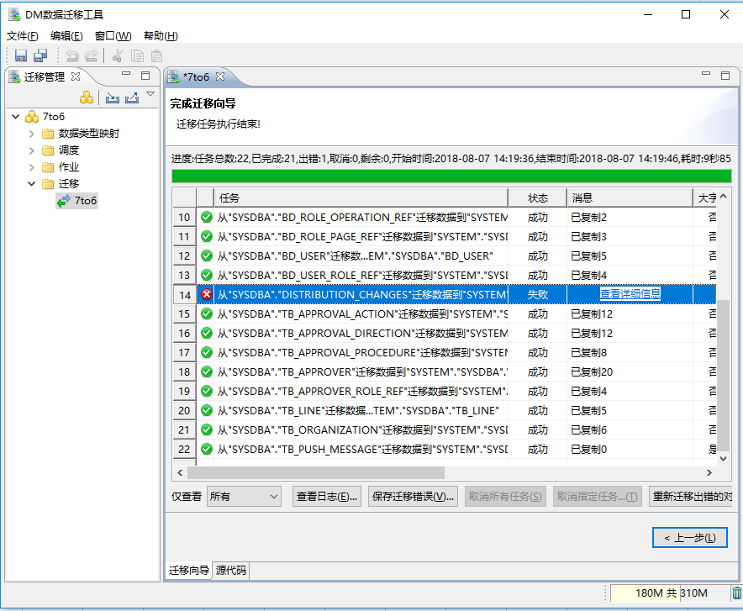Click the Undo toolbar icon
The width and height of the screenshot is (743, 611).
point(72,56)
